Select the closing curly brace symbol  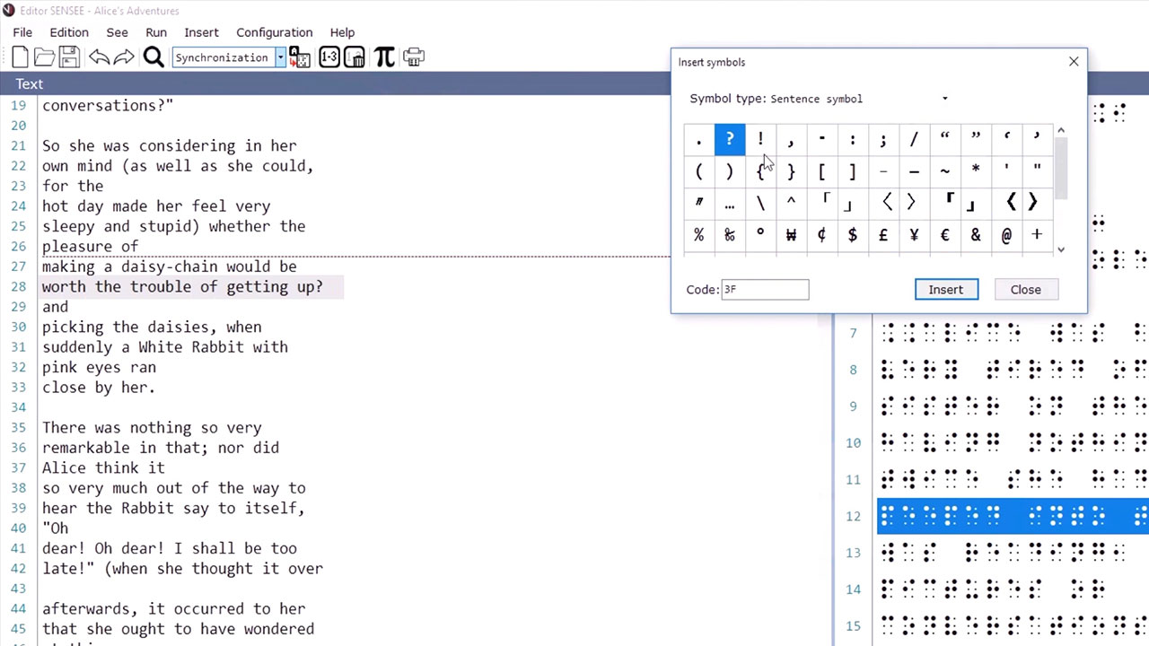[791, 170]
